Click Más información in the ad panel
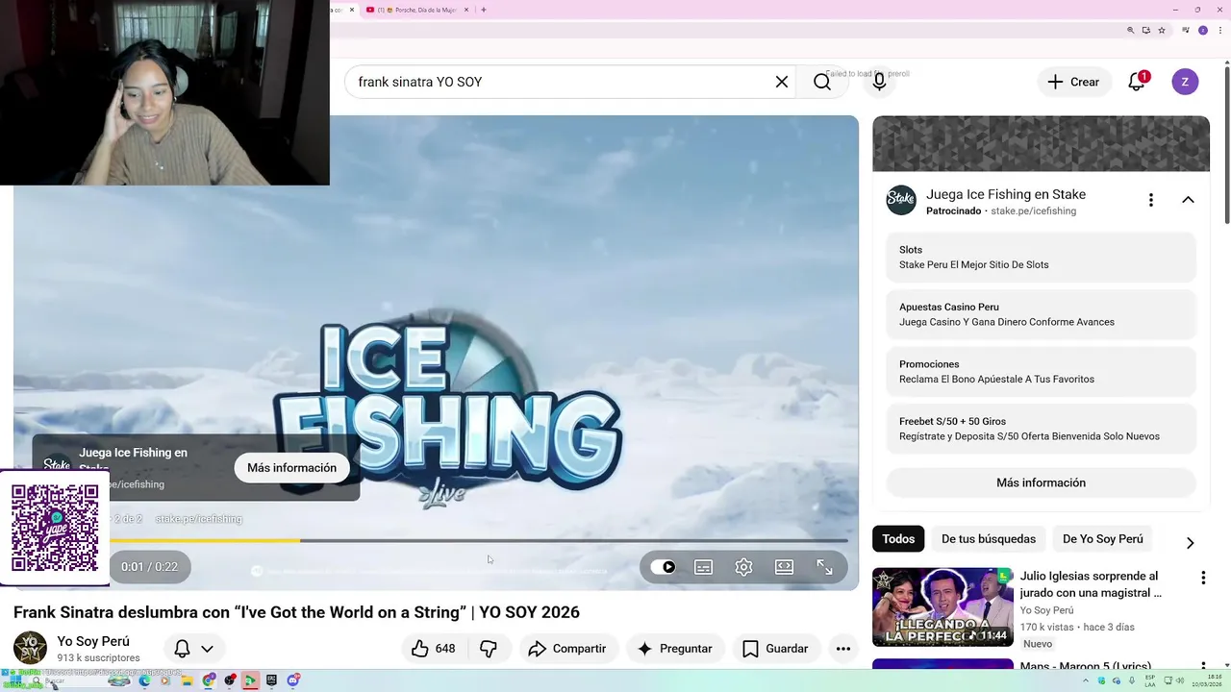This screenshot has height=692, width=1231. tap(1041, 482)
